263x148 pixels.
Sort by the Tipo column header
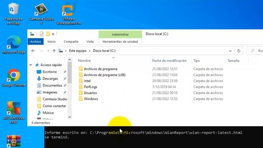coord(196,60)
